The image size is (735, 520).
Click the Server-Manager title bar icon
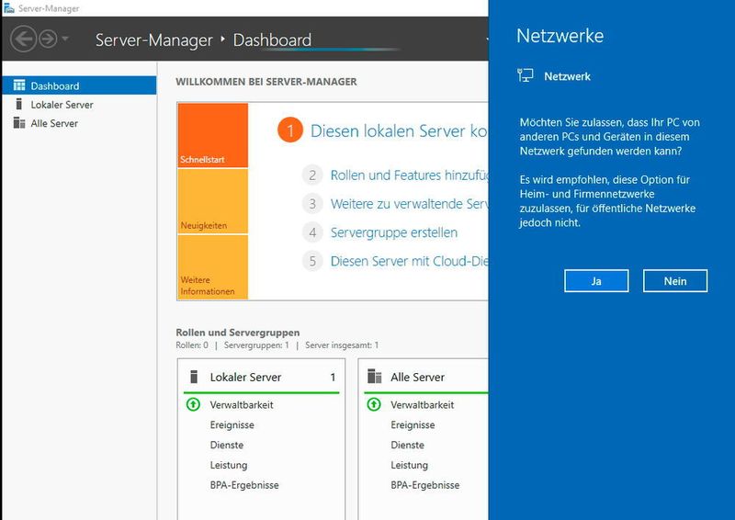[x=9, y=8]
